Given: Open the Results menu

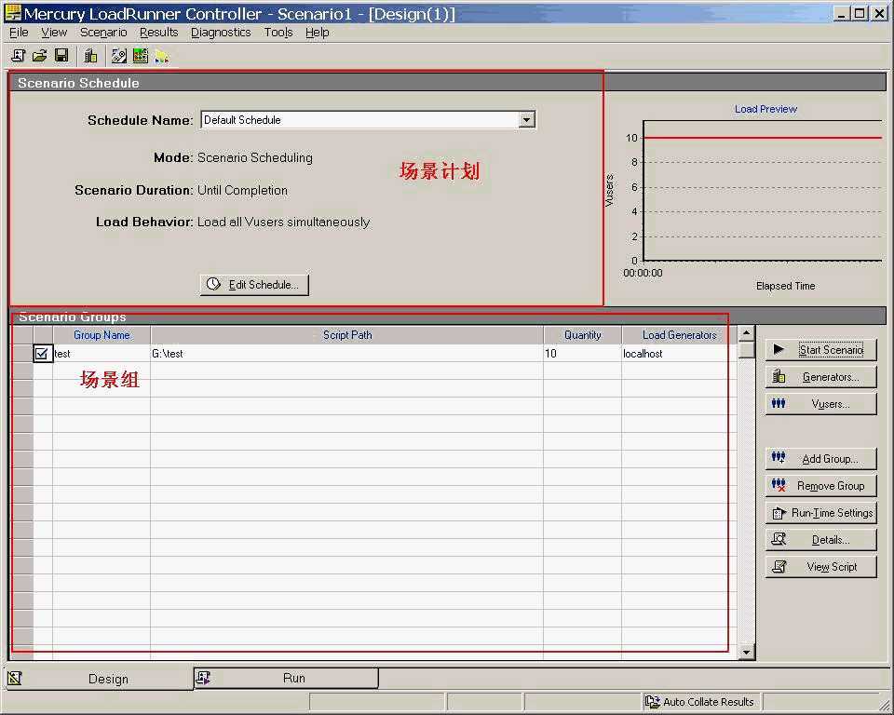Looking at the screenshot, I should click(x=159, y=33).
